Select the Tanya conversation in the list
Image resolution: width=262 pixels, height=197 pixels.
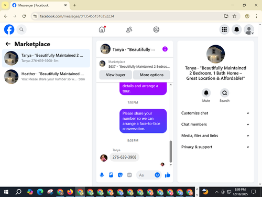click(x=46, y=58)
